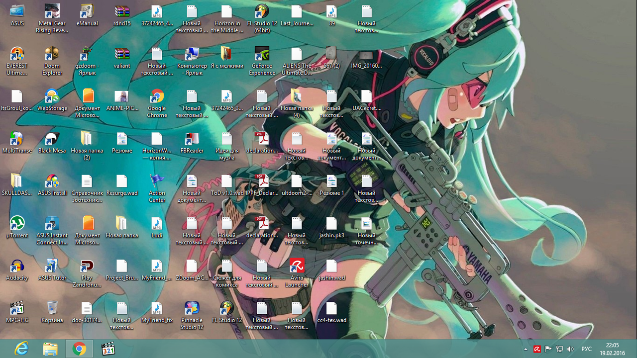The height and width of the screenshot is (358, 637).
Task: Open Internet Explorer from the taskbar
Action: tap(21, 349)
